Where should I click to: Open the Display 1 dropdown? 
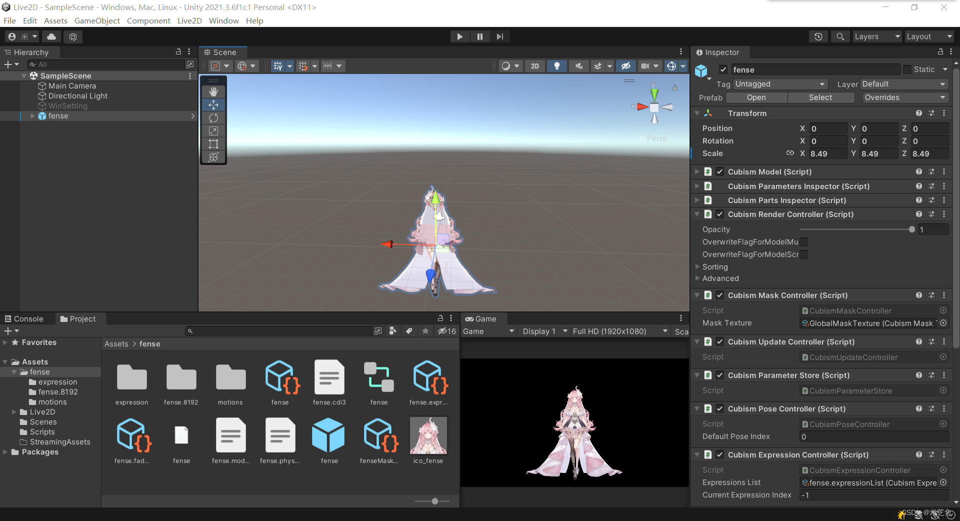pos(544,331)
